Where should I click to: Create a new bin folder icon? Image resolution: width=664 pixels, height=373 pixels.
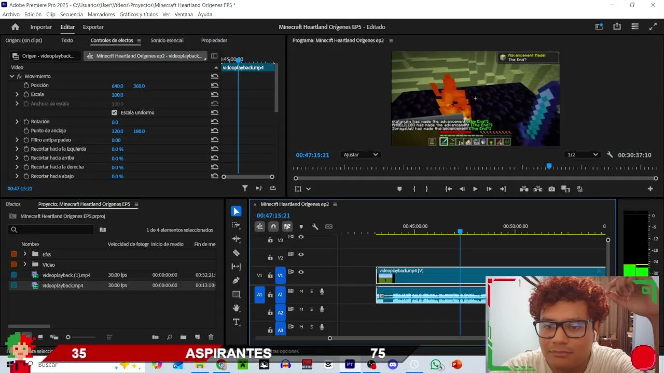183,337
